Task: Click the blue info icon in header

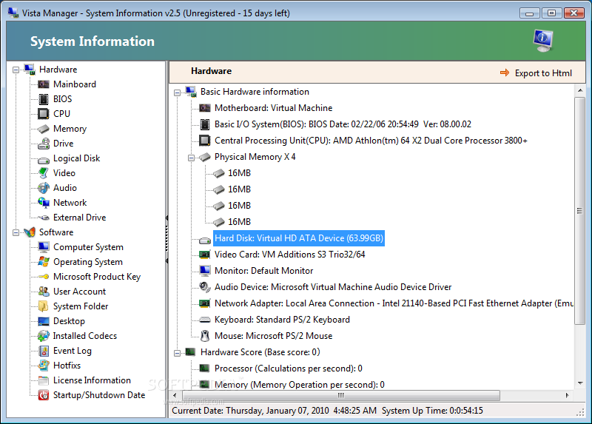Action: [543, 41]
